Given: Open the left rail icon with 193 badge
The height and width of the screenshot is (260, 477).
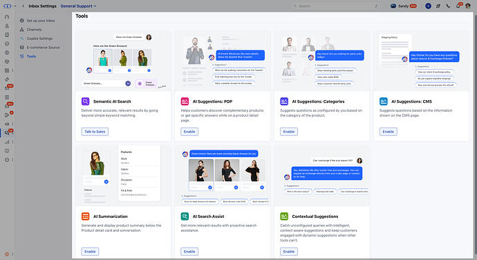Looking at the screenshot, I should 7,88.
